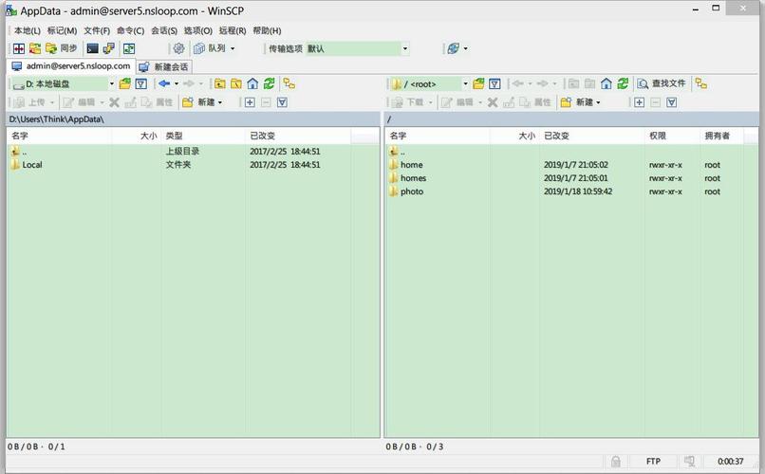Viewport: 765px width, 474px height.
Task: Open the 文件(F) menu
Action: pos(97,30)
